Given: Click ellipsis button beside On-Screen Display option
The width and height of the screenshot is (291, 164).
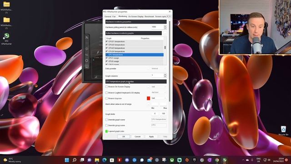Looking at the screenshot, I should coord(148,87).
